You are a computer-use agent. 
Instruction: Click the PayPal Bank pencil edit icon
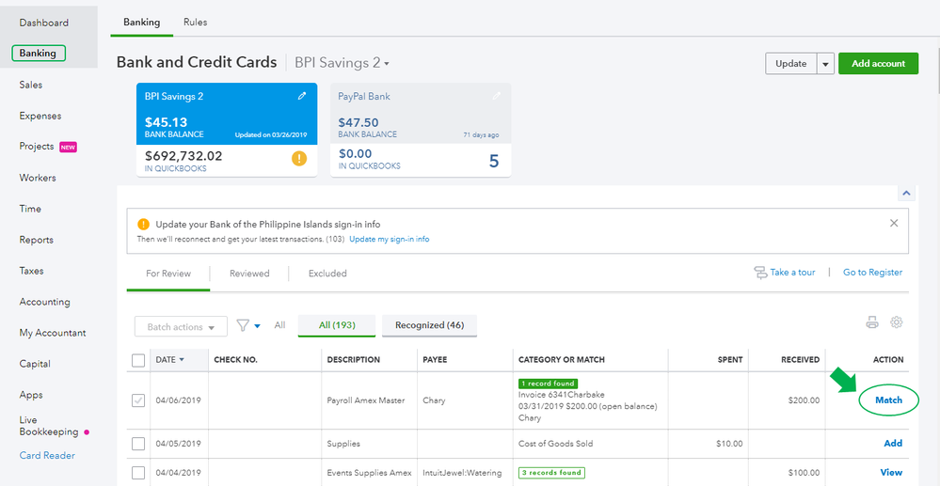tap(497, 96)
